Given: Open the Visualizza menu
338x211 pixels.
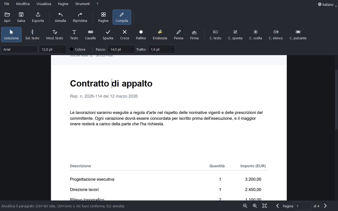Looking at the screenshot, I should (44, 4).
